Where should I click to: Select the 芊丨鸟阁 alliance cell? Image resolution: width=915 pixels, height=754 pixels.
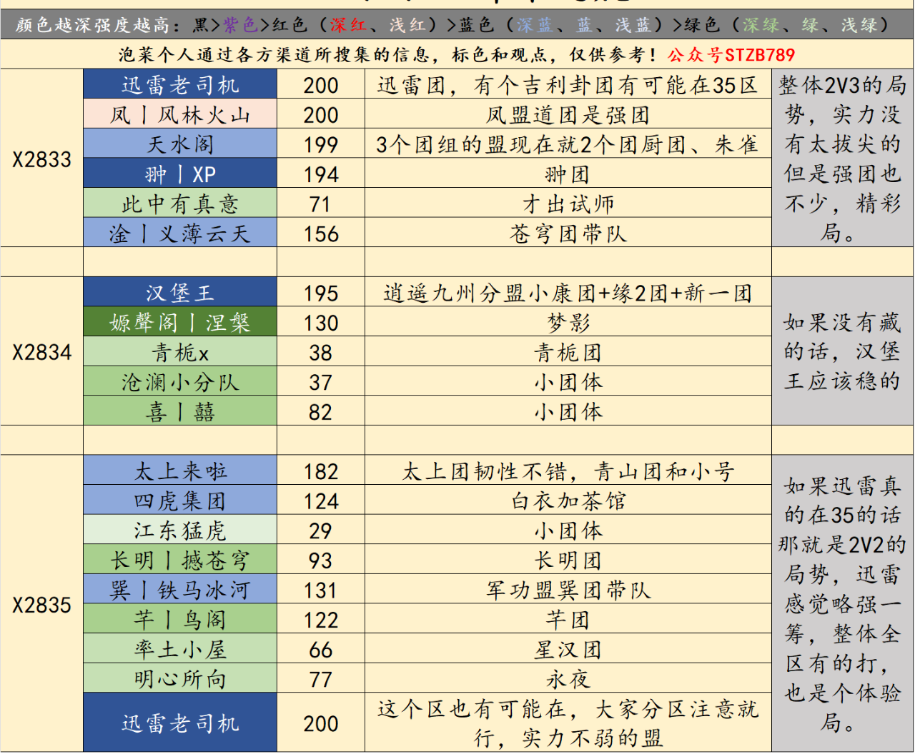point(180,619)
